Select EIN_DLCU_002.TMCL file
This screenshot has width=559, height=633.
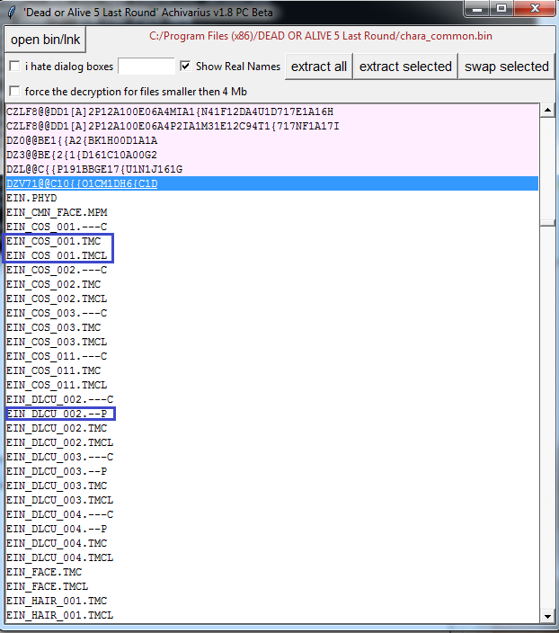272,443
